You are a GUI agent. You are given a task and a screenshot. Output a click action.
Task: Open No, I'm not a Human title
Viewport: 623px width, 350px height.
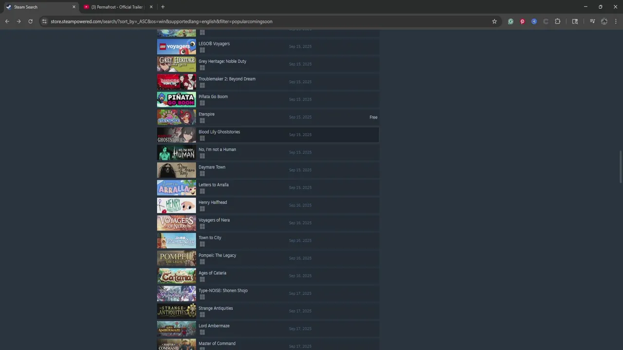pos(217,149)
